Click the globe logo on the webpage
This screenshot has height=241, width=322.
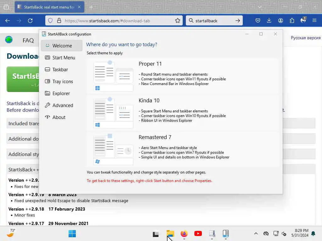(x=9, y=40)
